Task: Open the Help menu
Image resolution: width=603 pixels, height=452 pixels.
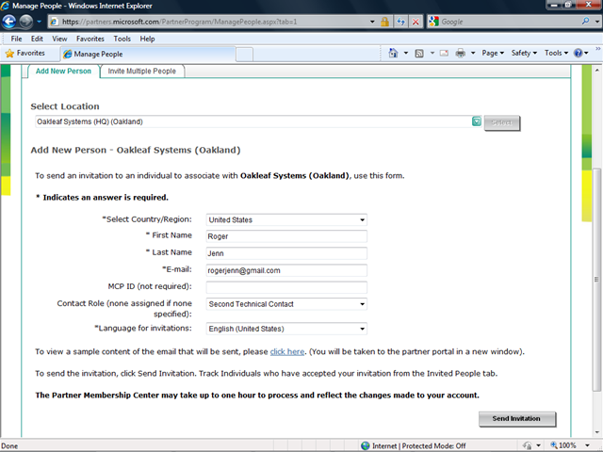Action: point(147,39)
